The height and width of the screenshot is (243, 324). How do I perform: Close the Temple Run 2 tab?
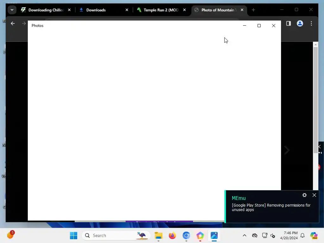184,10
